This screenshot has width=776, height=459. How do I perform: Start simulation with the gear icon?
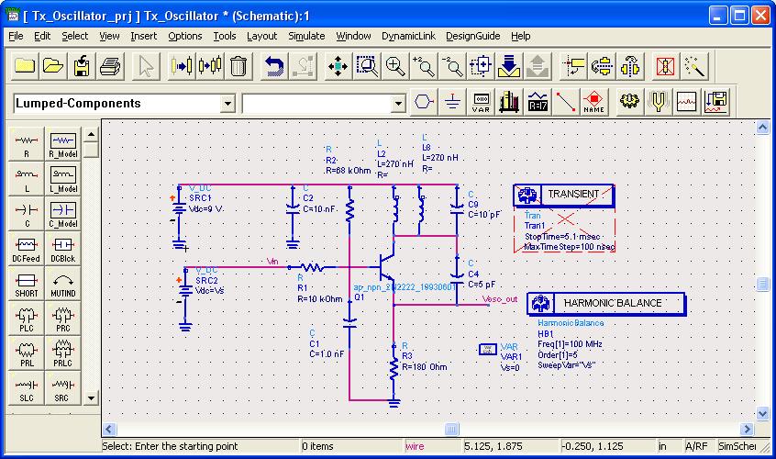tap(629, 102)
